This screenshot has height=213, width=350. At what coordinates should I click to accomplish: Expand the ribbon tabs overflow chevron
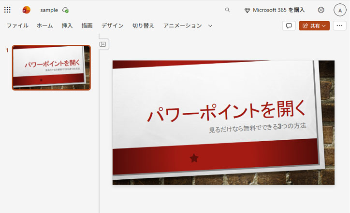point(210,26)
